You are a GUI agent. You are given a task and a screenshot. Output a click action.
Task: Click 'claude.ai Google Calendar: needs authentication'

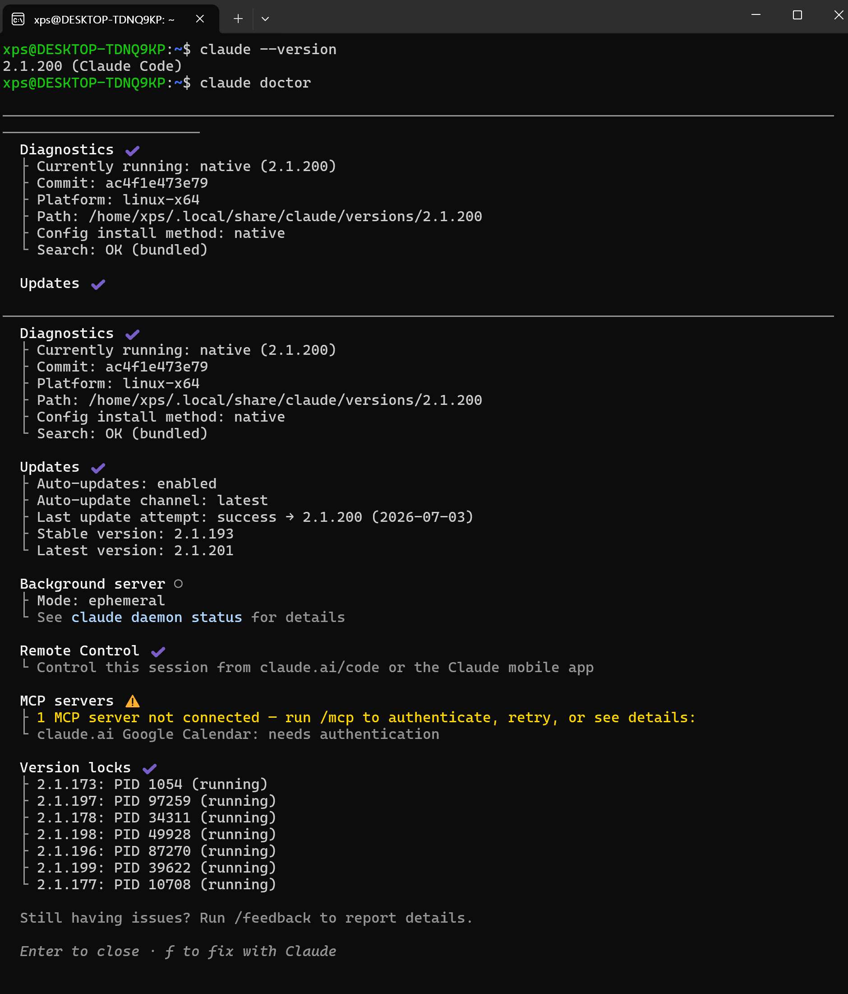point(238,734)
